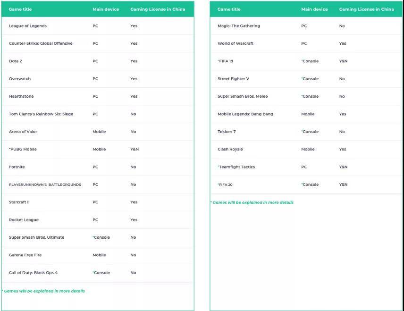Click the FIFA 19 game title
Screen dimensions: 404x311
pos(226,61)
